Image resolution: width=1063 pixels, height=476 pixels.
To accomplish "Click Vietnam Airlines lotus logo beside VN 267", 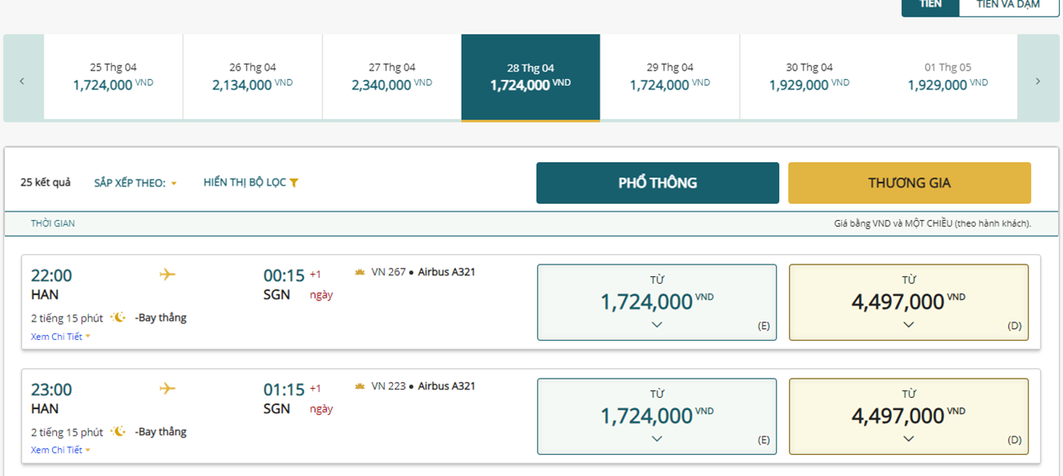I will click(360, 272).
